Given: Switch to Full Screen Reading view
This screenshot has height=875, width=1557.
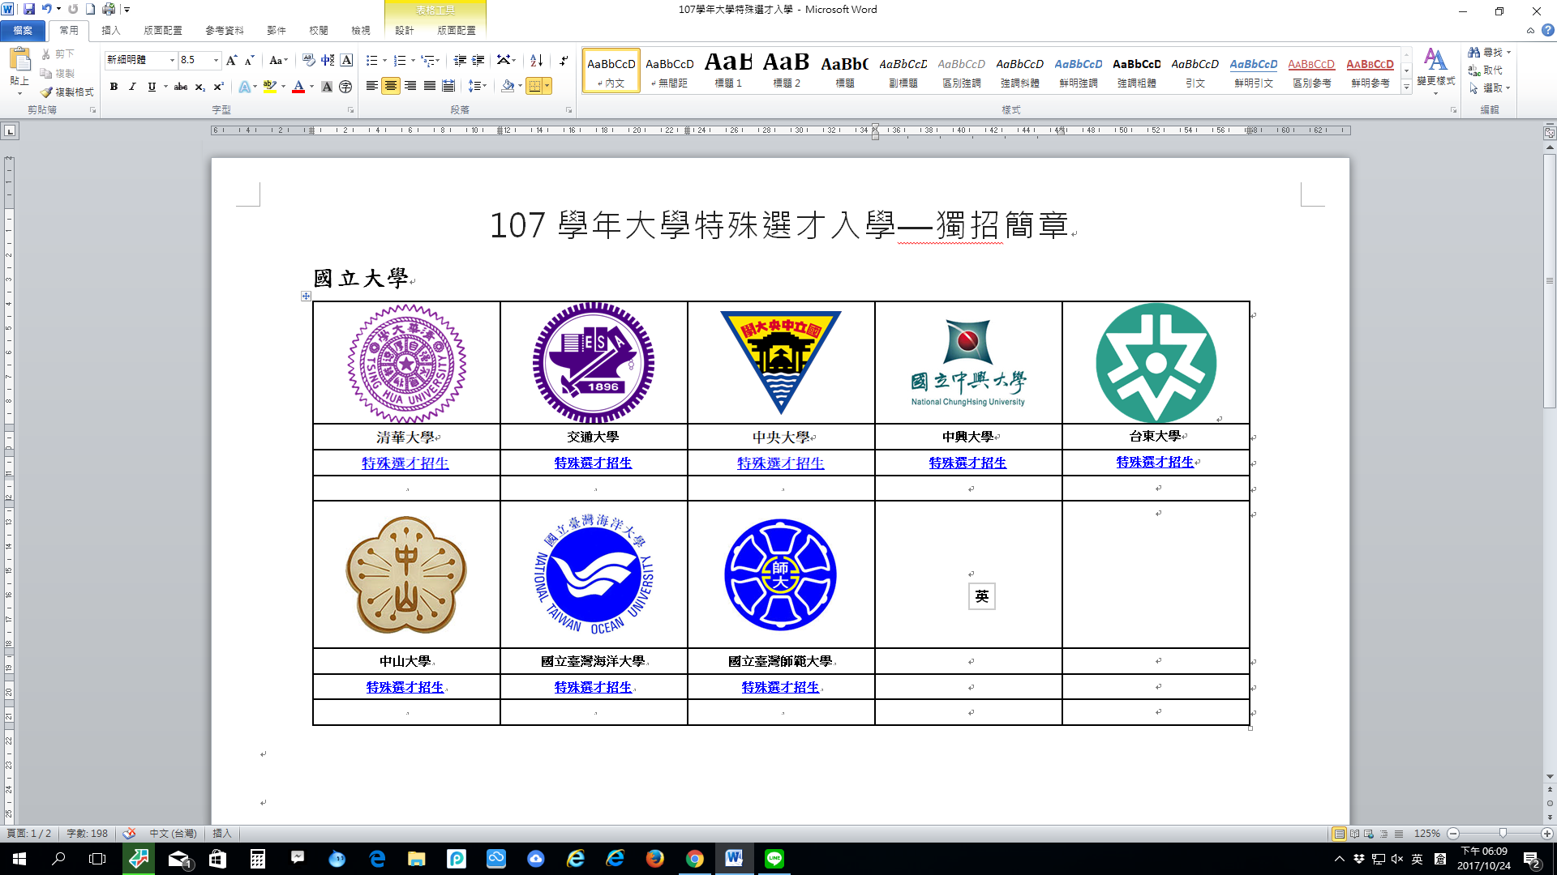Looking at the screenshot, I should (1354, 834).
